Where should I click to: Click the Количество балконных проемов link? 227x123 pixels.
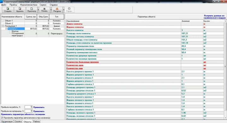(x=83, y=62)
